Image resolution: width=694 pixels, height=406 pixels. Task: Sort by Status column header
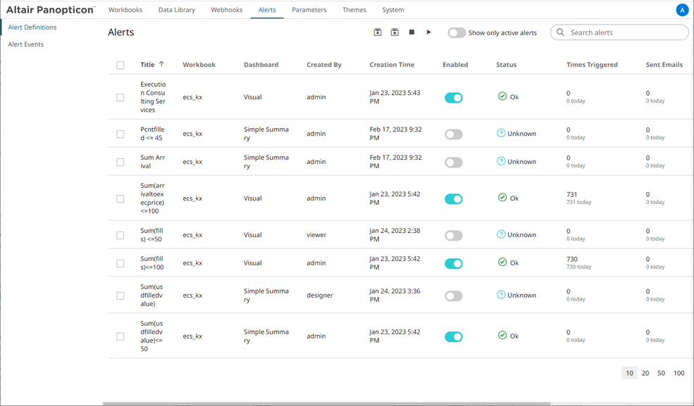tap(507, 65)
